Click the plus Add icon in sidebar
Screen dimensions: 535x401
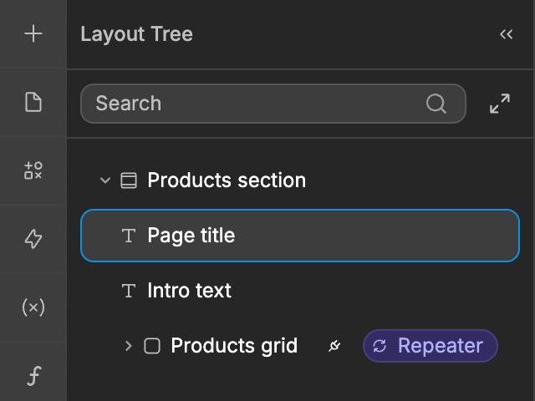[x=33, y=33]
